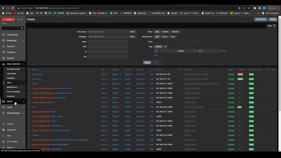The image size is (281, 158).
Task: Tick the select-all checkbox in table header
Action: coord(29,69)
